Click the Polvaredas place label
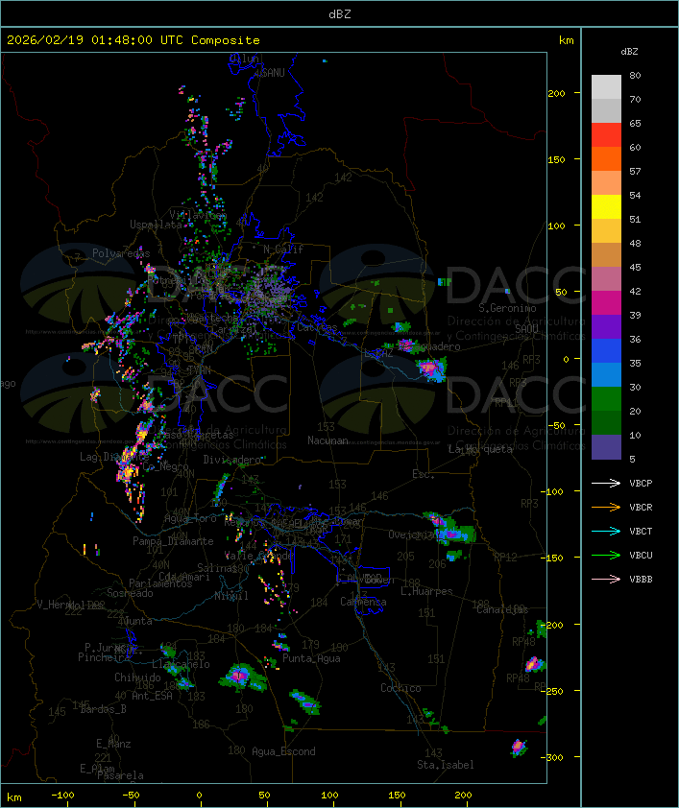 click(x=121, y=253)
